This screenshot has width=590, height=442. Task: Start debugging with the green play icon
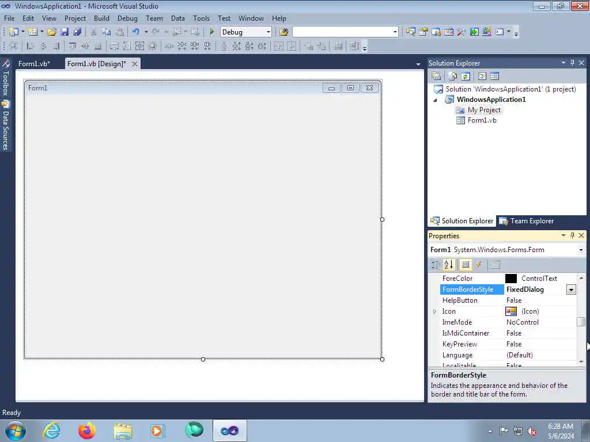tap(212, 32)
